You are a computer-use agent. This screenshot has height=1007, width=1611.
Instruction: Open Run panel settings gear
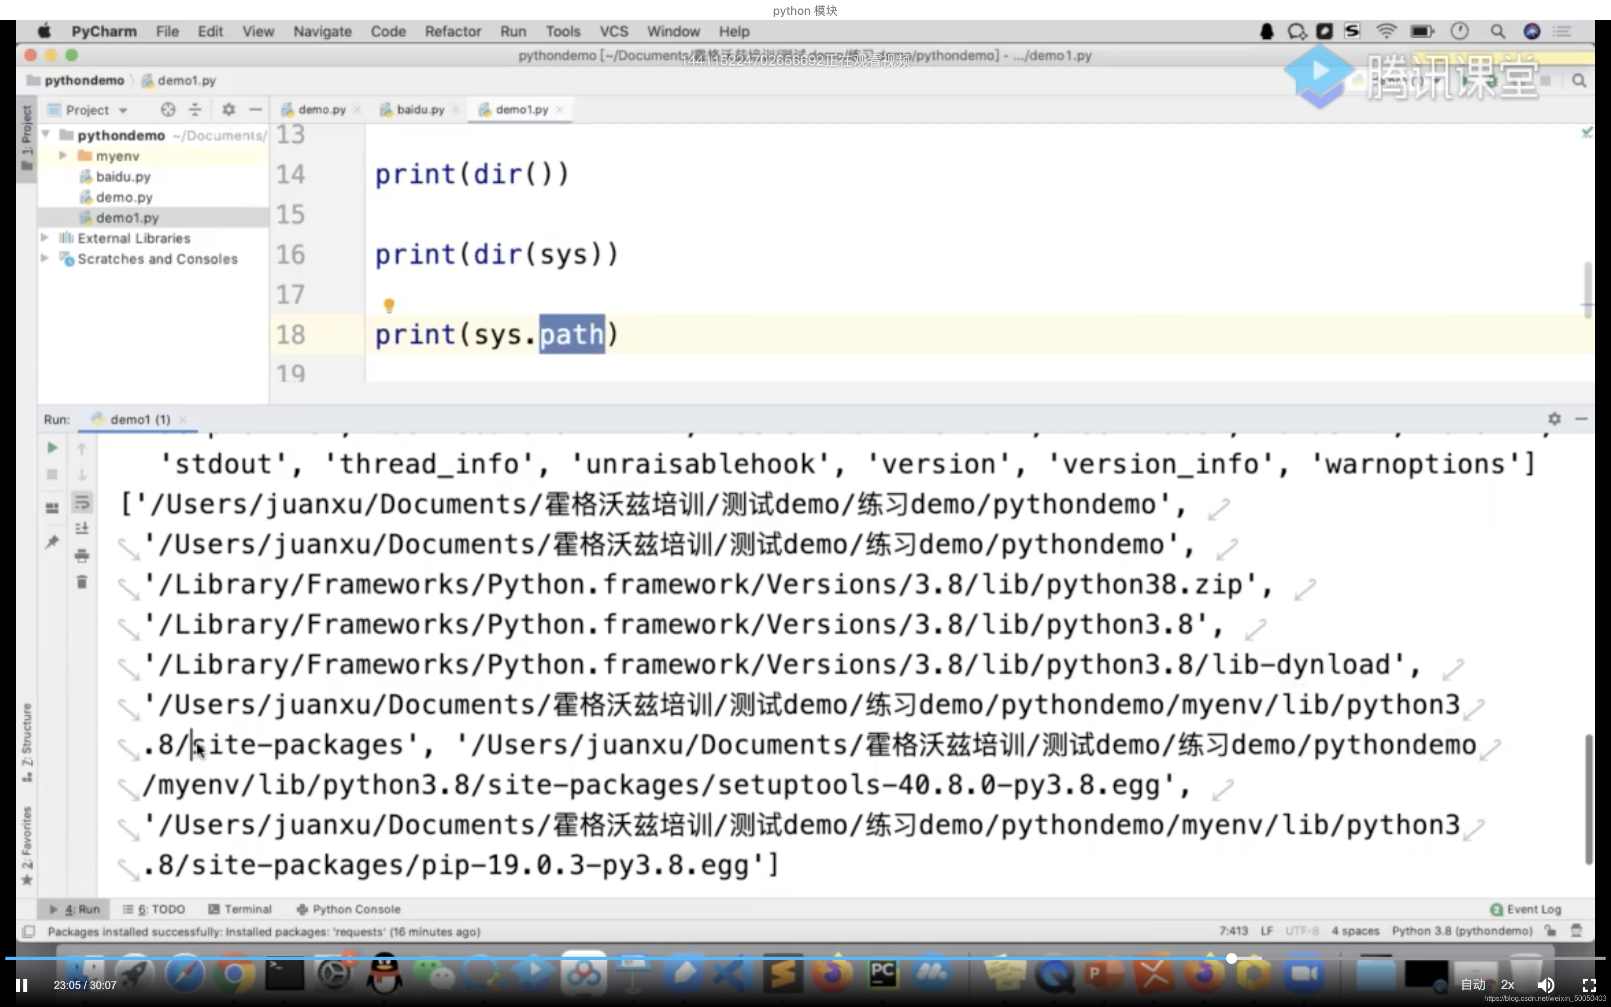(1554, 419)
